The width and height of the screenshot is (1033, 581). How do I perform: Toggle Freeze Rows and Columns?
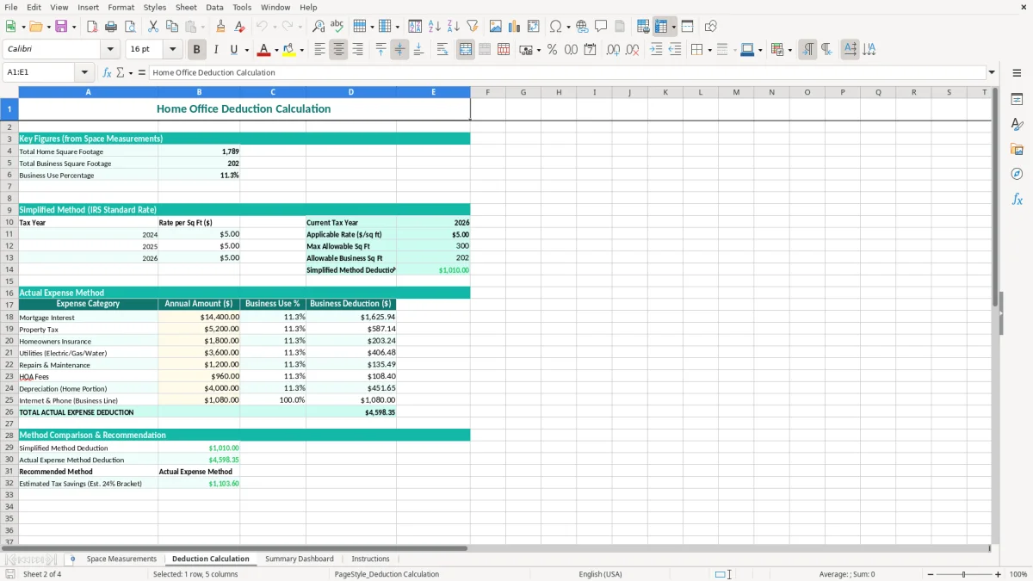pyautogui.click(x=661, y=27)
